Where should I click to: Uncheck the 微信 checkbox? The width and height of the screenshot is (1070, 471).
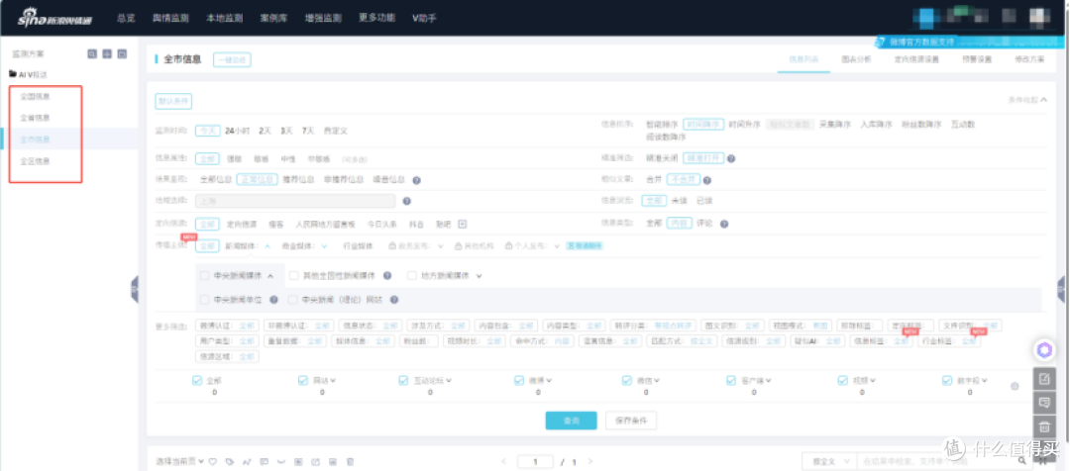click(x=627, y=380)
